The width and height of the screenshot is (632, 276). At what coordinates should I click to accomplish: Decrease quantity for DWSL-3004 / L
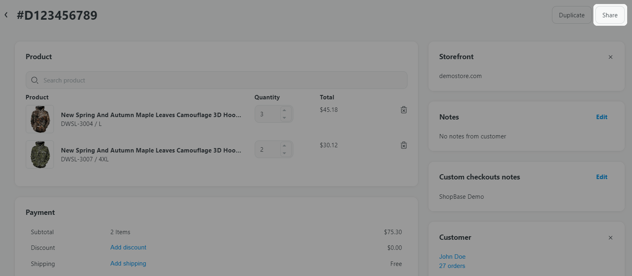(284, 118)
